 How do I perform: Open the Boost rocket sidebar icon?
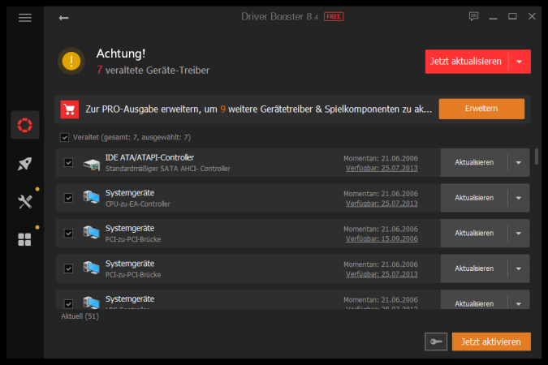25,164
